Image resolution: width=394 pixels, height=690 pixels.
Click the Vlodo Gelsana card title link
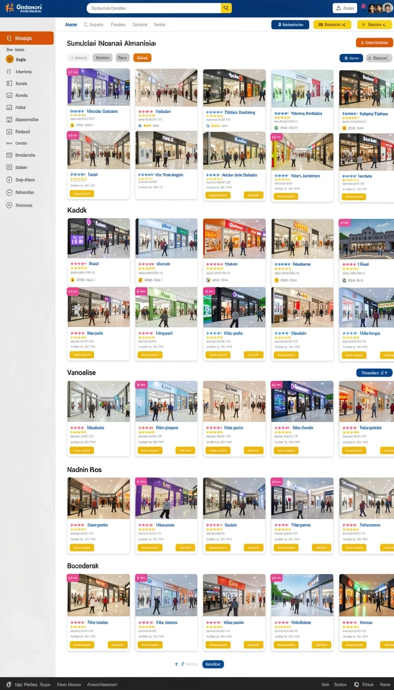(102, 111)
